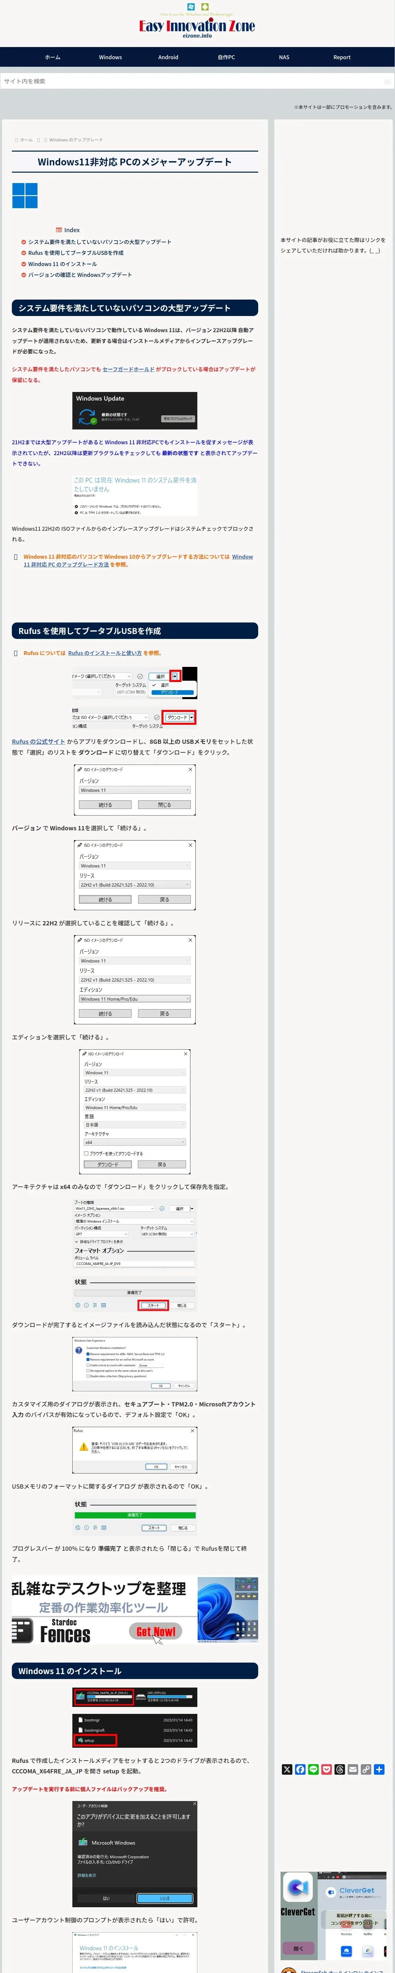Share the article on Threads

(x=340, y=1769)
